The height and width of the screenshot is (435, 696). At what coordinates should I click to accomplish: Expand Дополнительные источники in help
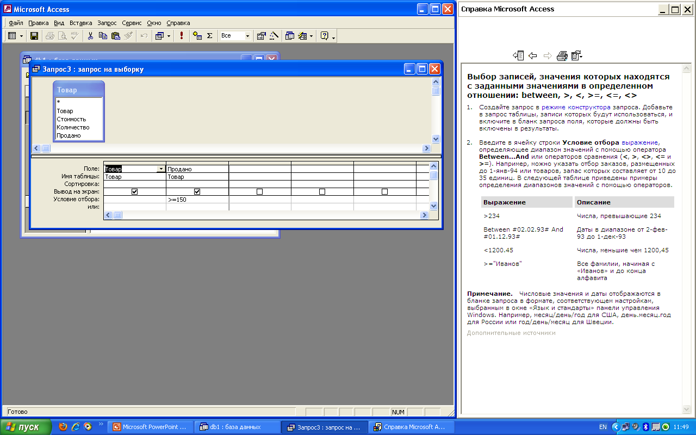click(511, 333)
